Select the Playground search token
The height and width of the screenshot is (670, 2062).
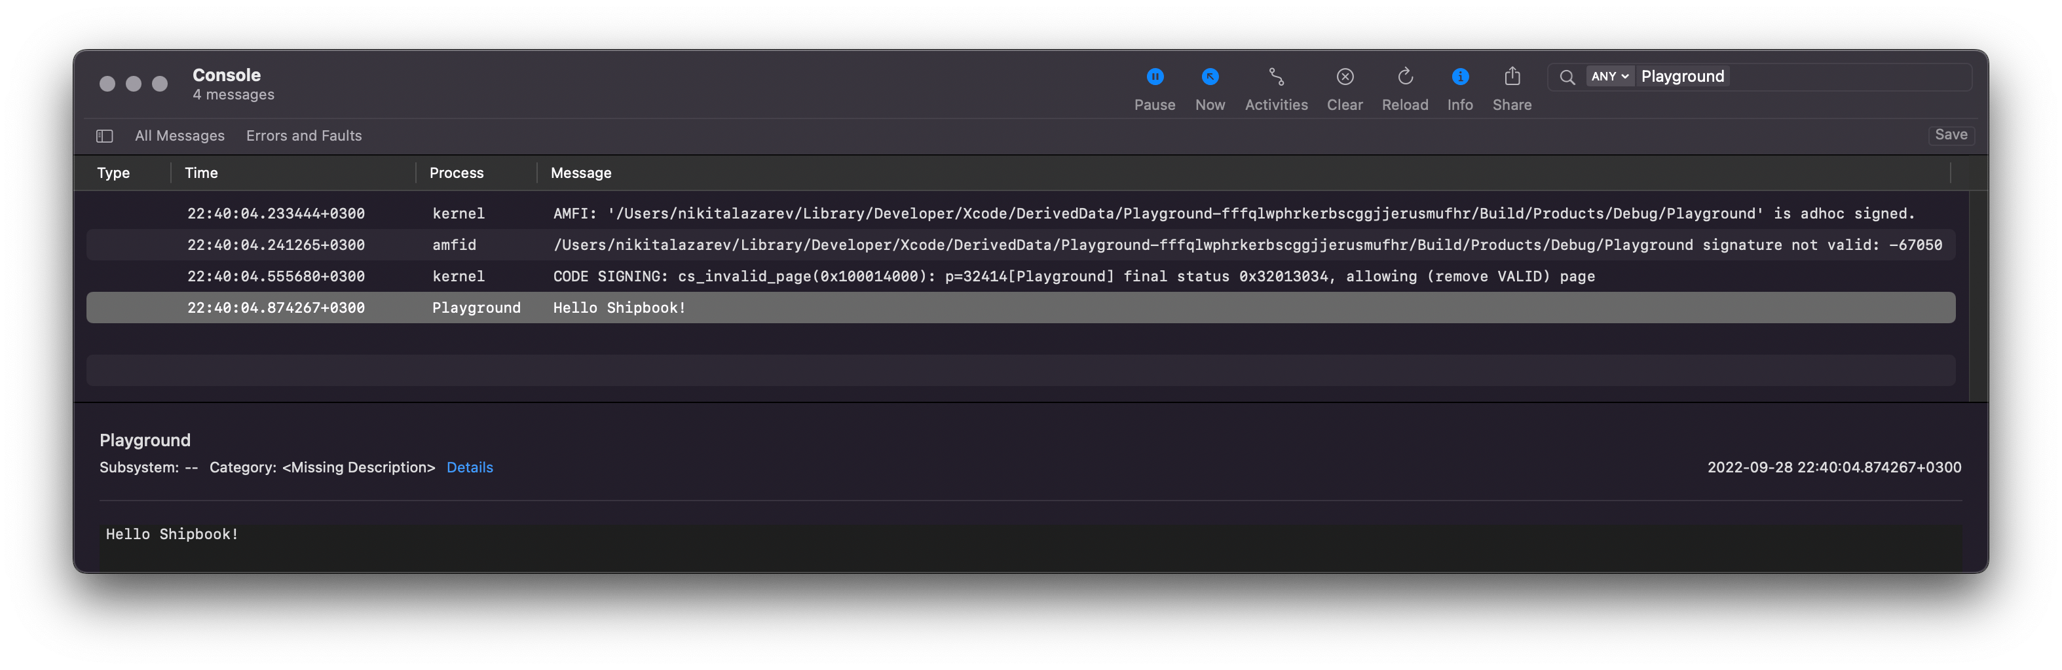coord(1683,76)
